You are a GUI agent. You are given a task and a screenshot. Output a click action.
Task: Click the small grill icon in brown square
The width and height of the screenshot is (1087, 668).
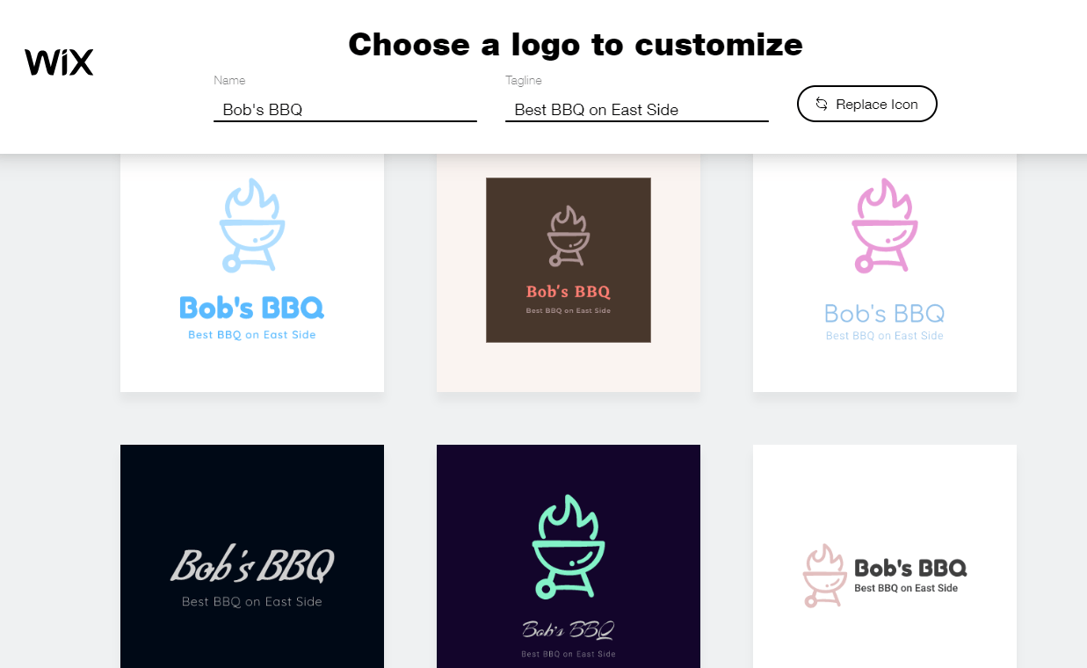(569, 236)
